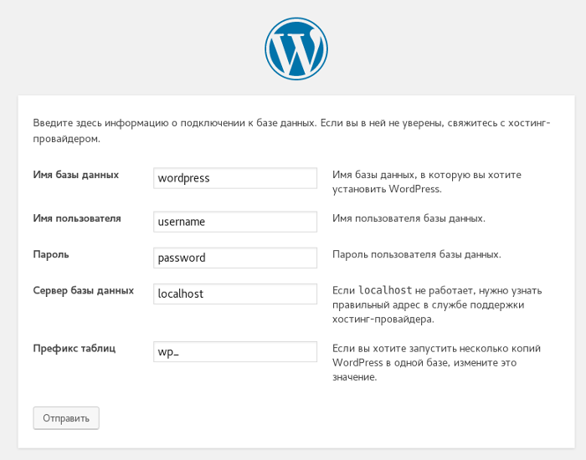Click help text 'Пароль пользователя базы данных.'

click(416, 254)
